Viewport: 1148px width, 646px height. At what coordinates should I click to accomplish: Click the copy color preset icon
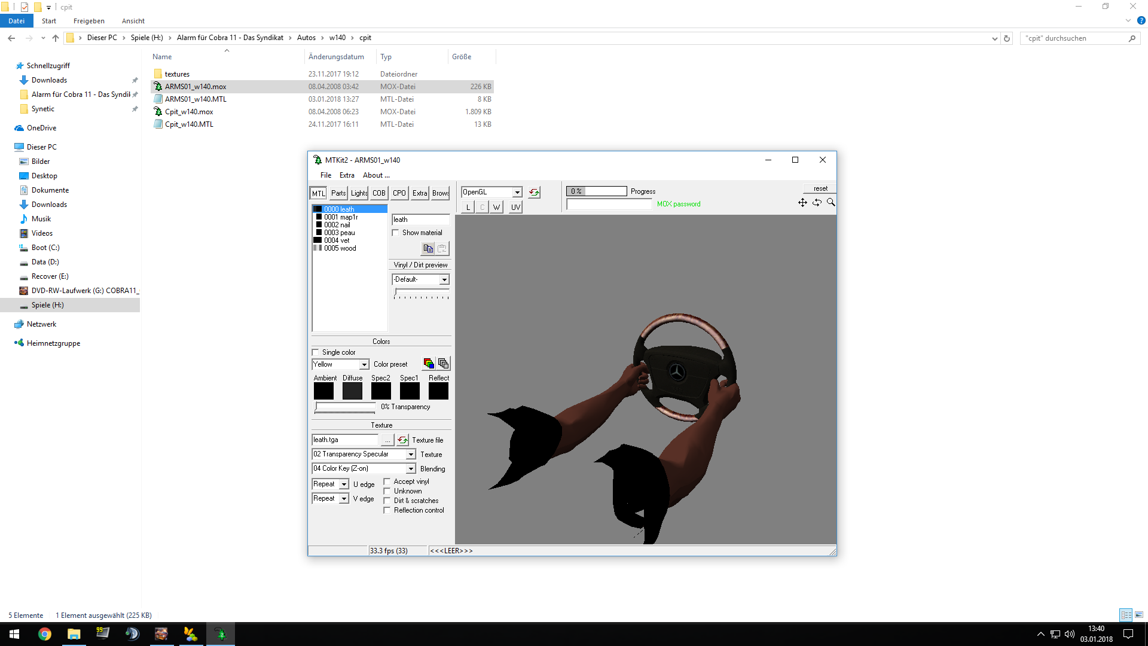429,364
